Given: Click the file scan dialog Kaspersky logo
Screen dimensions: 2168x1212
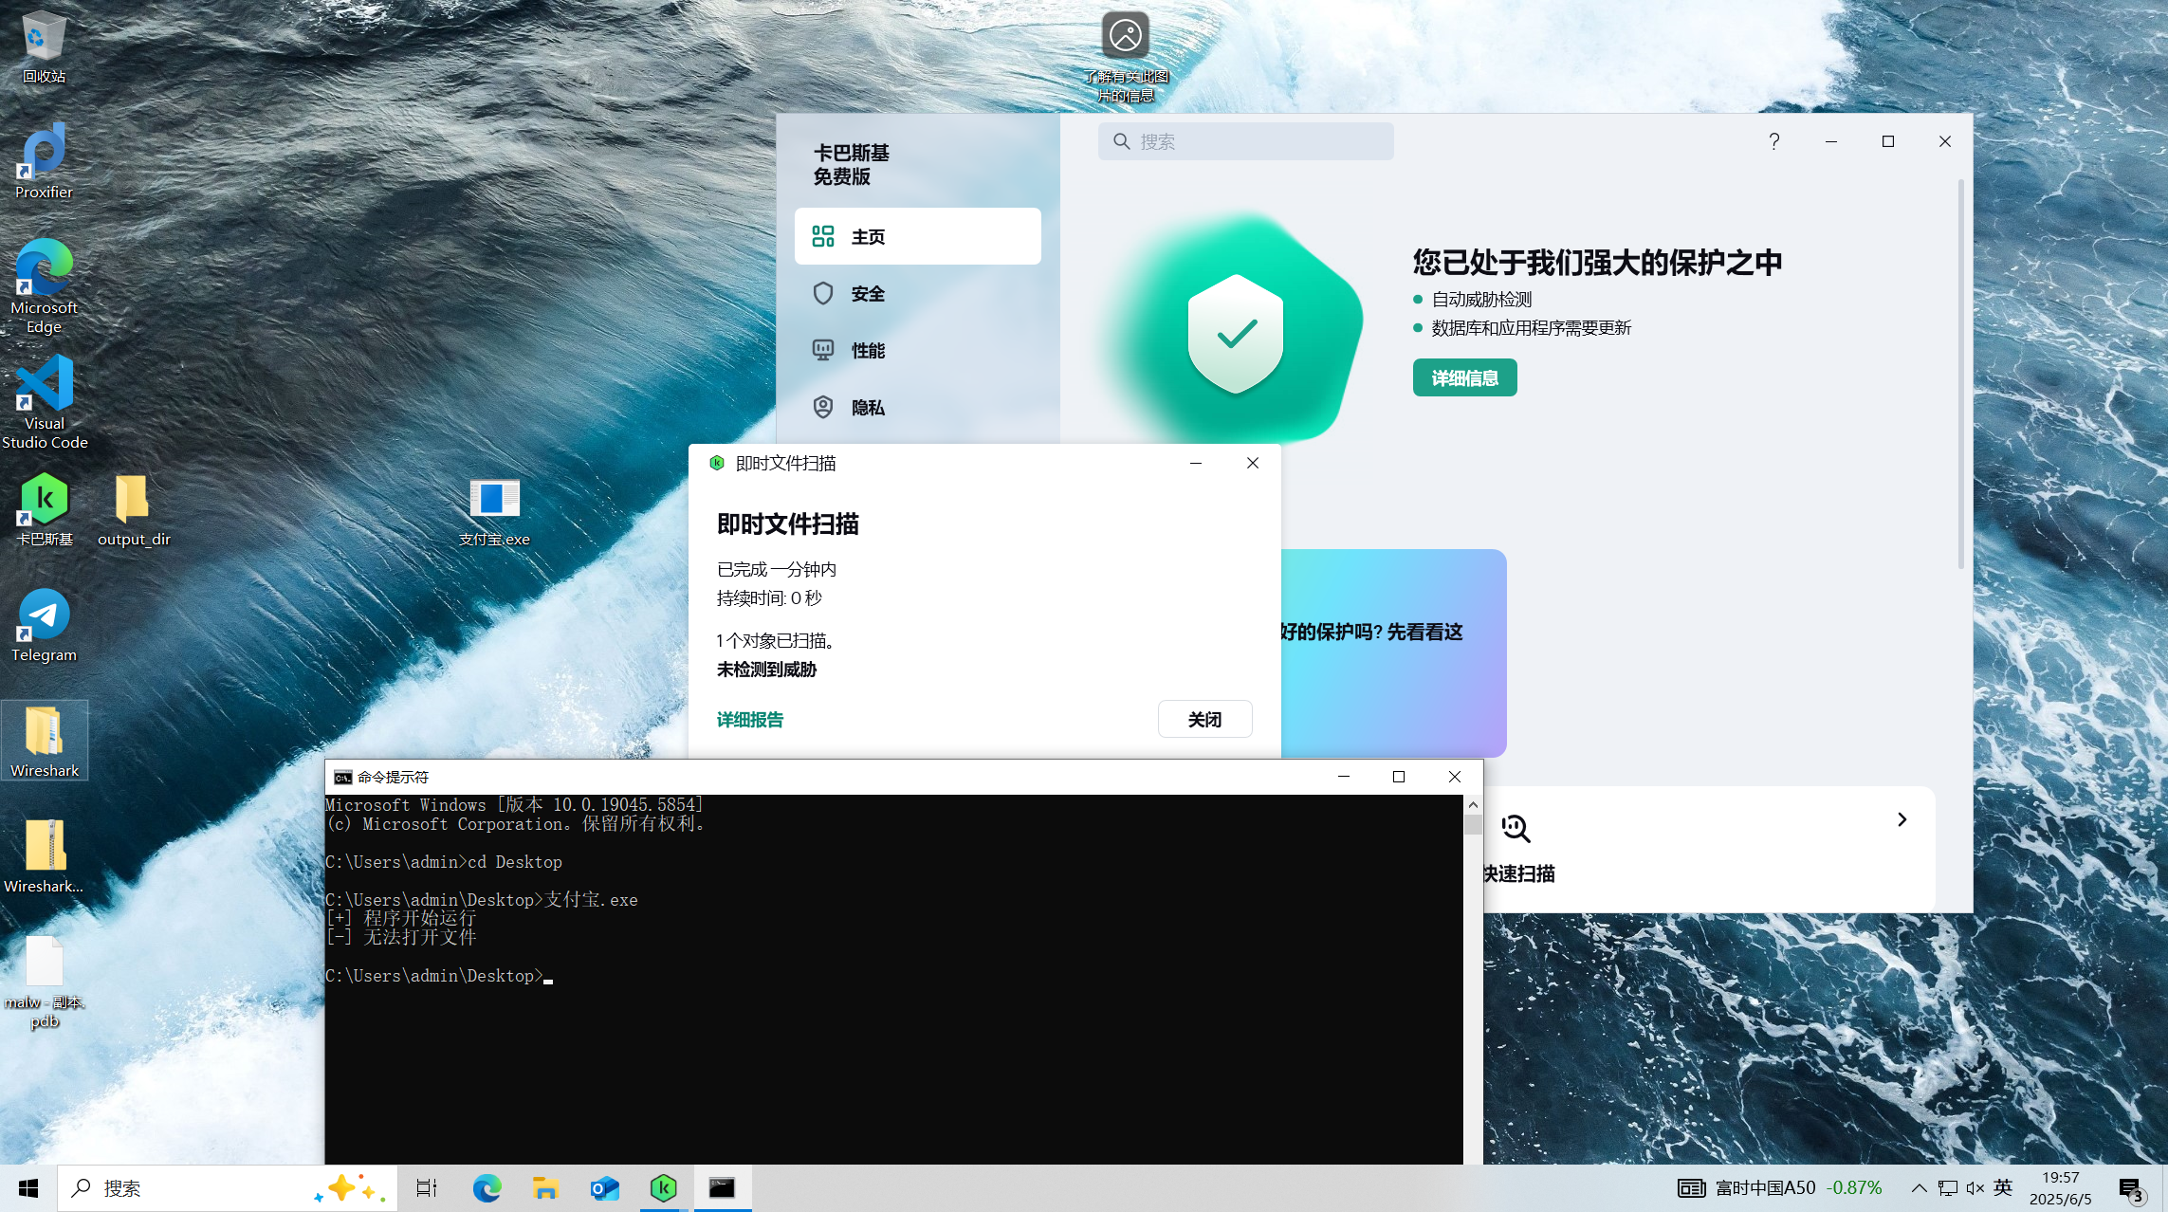Looking at the screenshot, I should [x=717, y=463].
